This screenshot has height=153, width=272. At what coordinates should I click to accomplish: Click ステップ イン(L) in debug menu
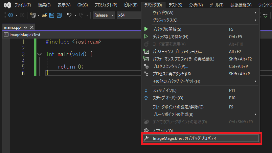tap(164, 91)
